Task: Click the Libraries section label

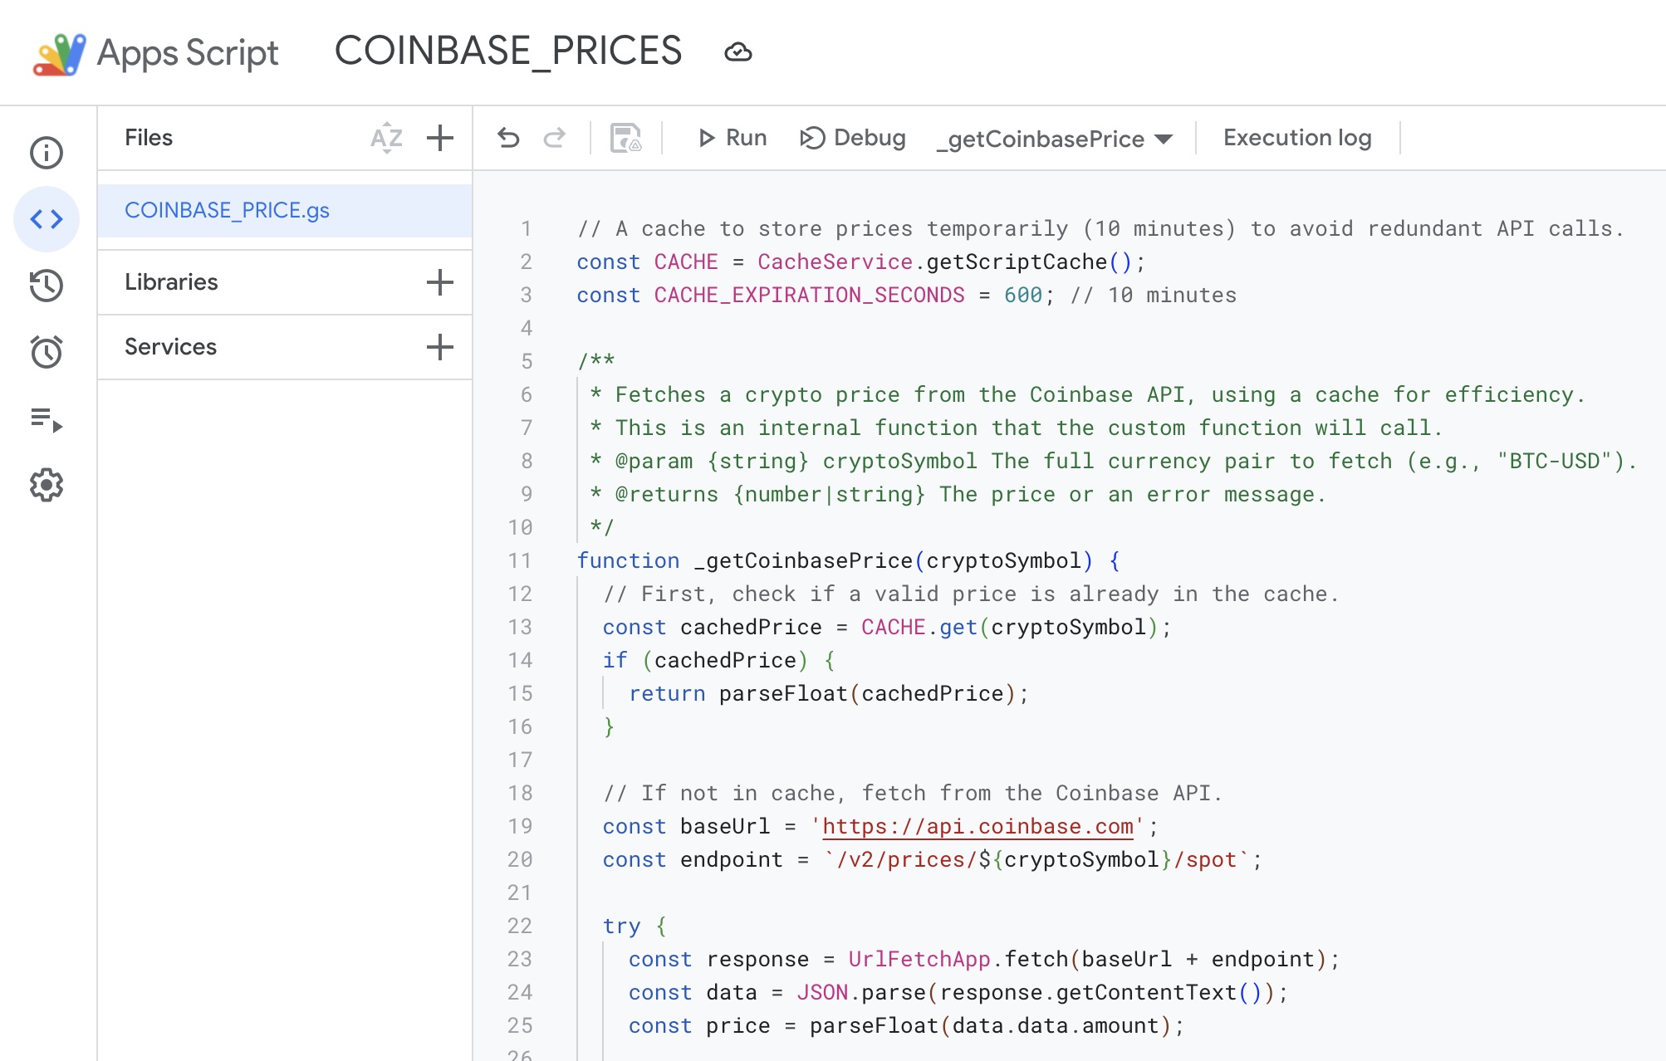Action: coord(171,282)
